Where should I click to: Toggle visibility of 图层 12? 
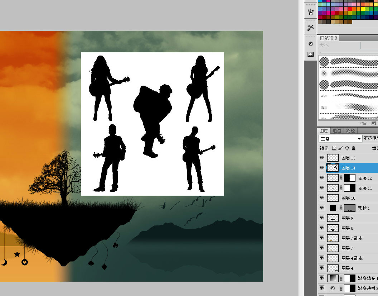[321, 178]
